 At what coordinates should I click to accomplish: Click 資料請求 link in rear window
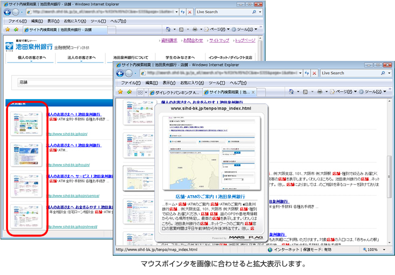pyautogui.click(x=169, y=40)
